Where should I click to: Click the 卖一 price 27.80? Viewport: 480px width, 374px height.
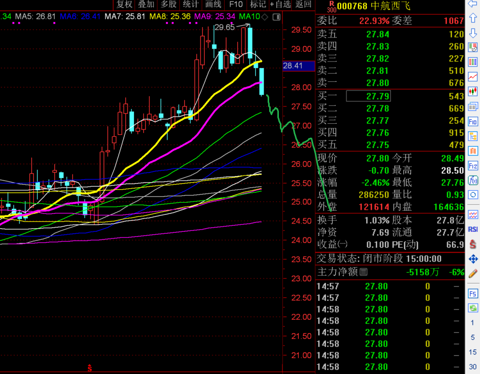click(378, 83)
